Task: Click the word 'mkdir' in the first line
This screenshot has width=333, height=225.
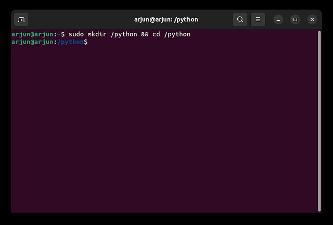Action: click(x=97, y=34)
